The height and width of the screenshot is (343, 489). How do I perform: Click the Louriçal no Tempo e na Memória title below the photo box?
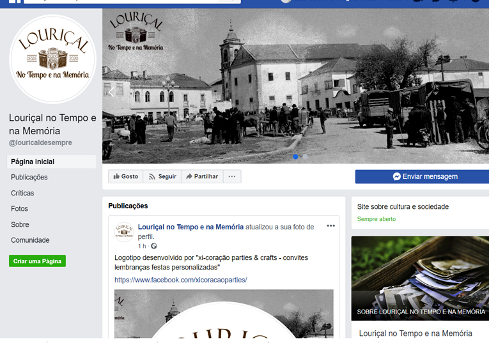[x=415, y=333]
